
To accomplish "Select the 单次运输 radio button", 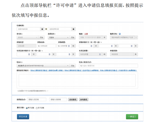I will 27,108.
